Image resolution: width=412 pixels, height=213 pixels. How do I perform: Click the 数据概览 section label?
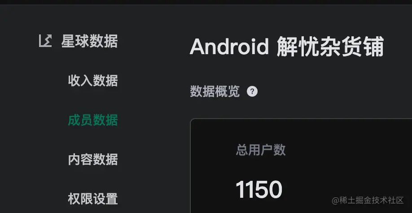(215, 91)
